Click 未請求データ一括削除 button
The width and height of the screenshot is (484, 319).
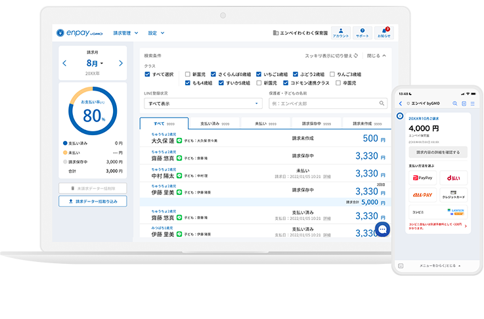[93, 188]
